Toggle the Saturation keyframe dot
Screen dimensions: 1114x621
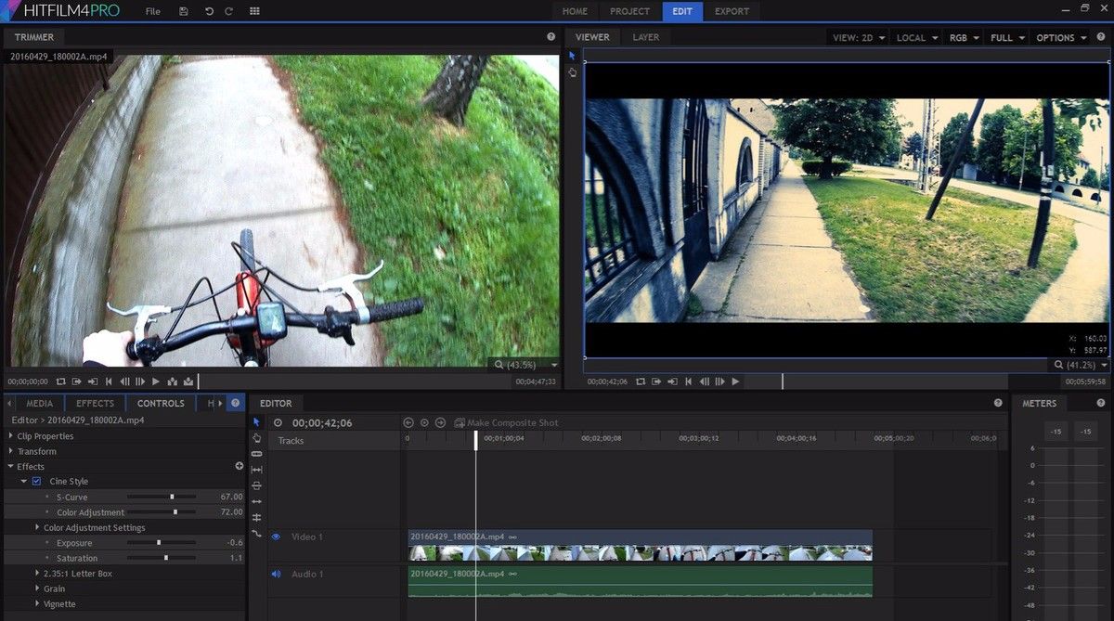tap(46, 559)
